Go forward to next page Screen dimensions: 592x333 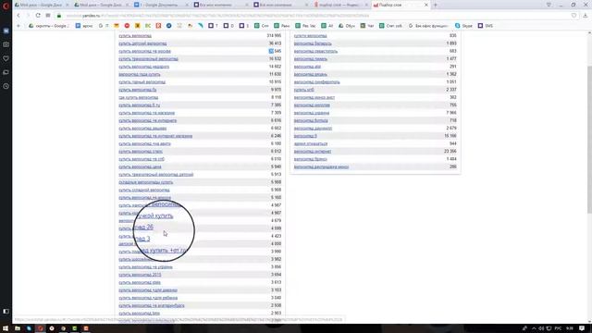click(28, 16)
